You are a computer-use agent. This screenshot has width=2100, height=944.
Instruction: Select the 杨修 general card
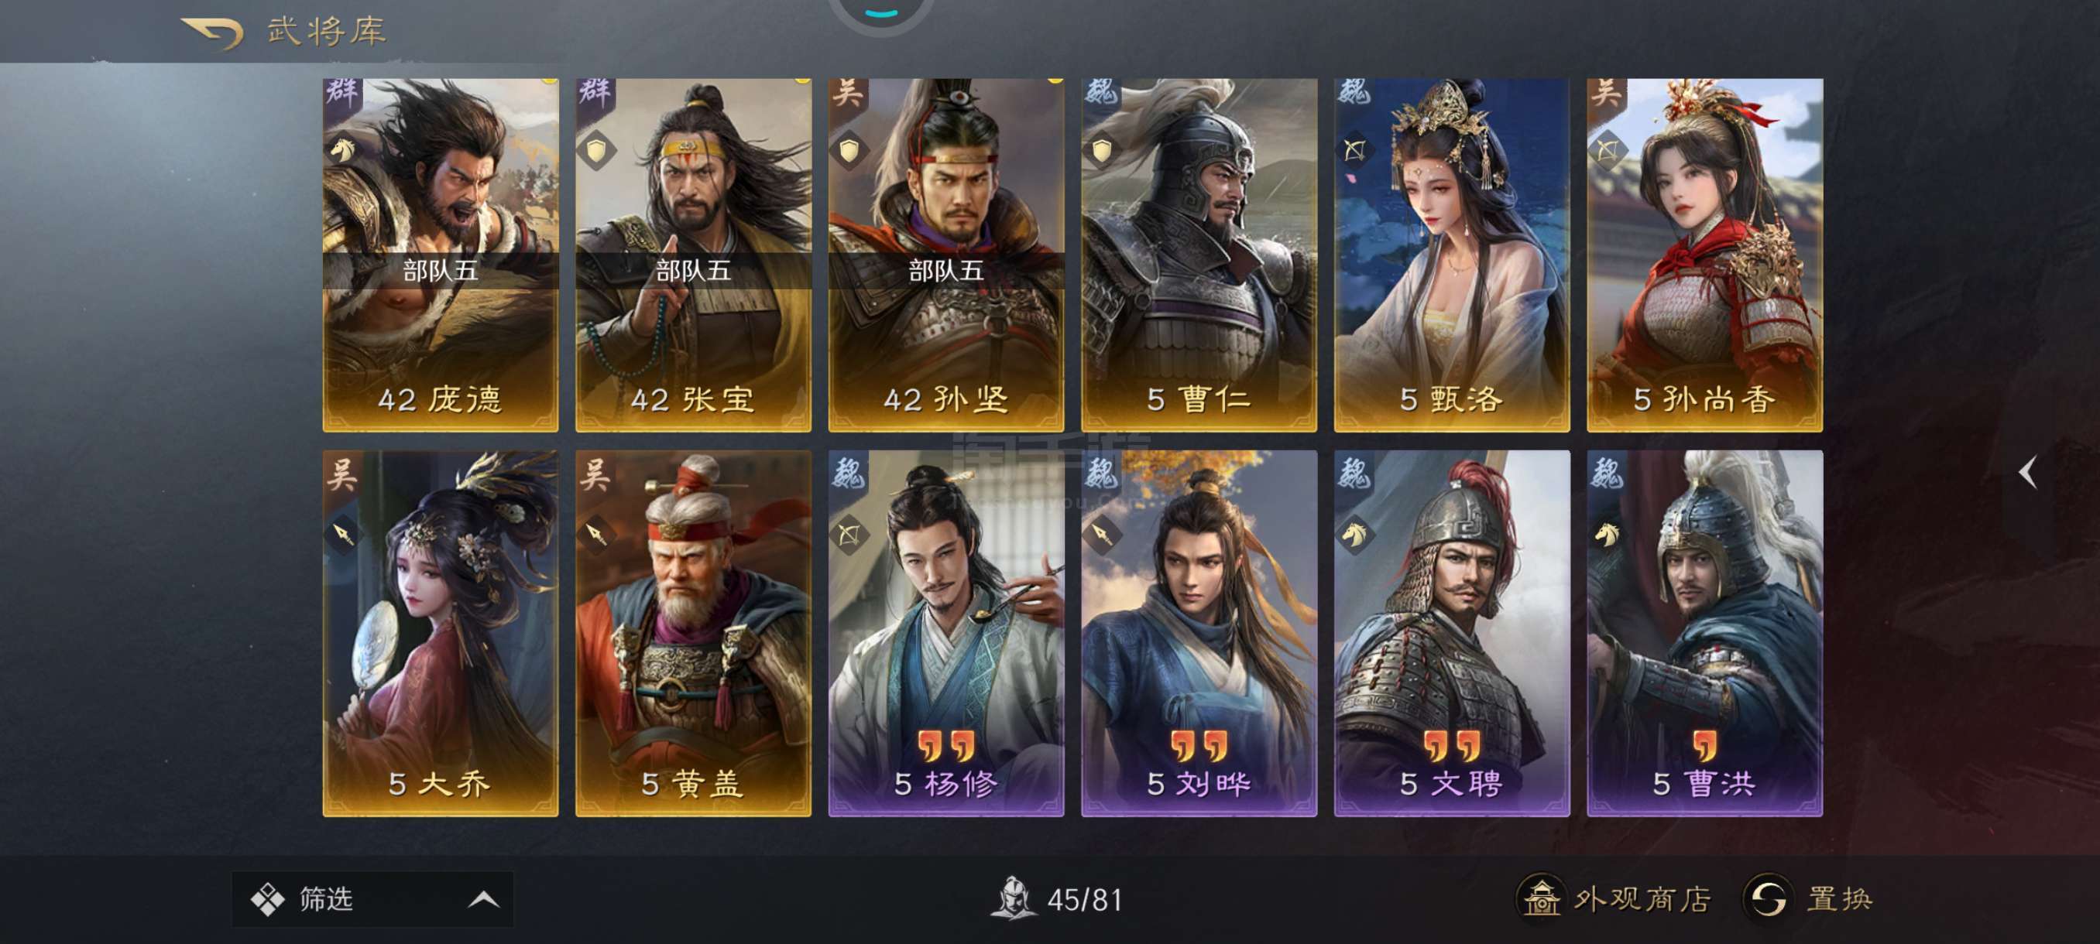[x=945, y=634]
